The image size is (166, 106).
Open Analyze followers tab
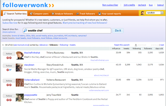pos(62,14)
